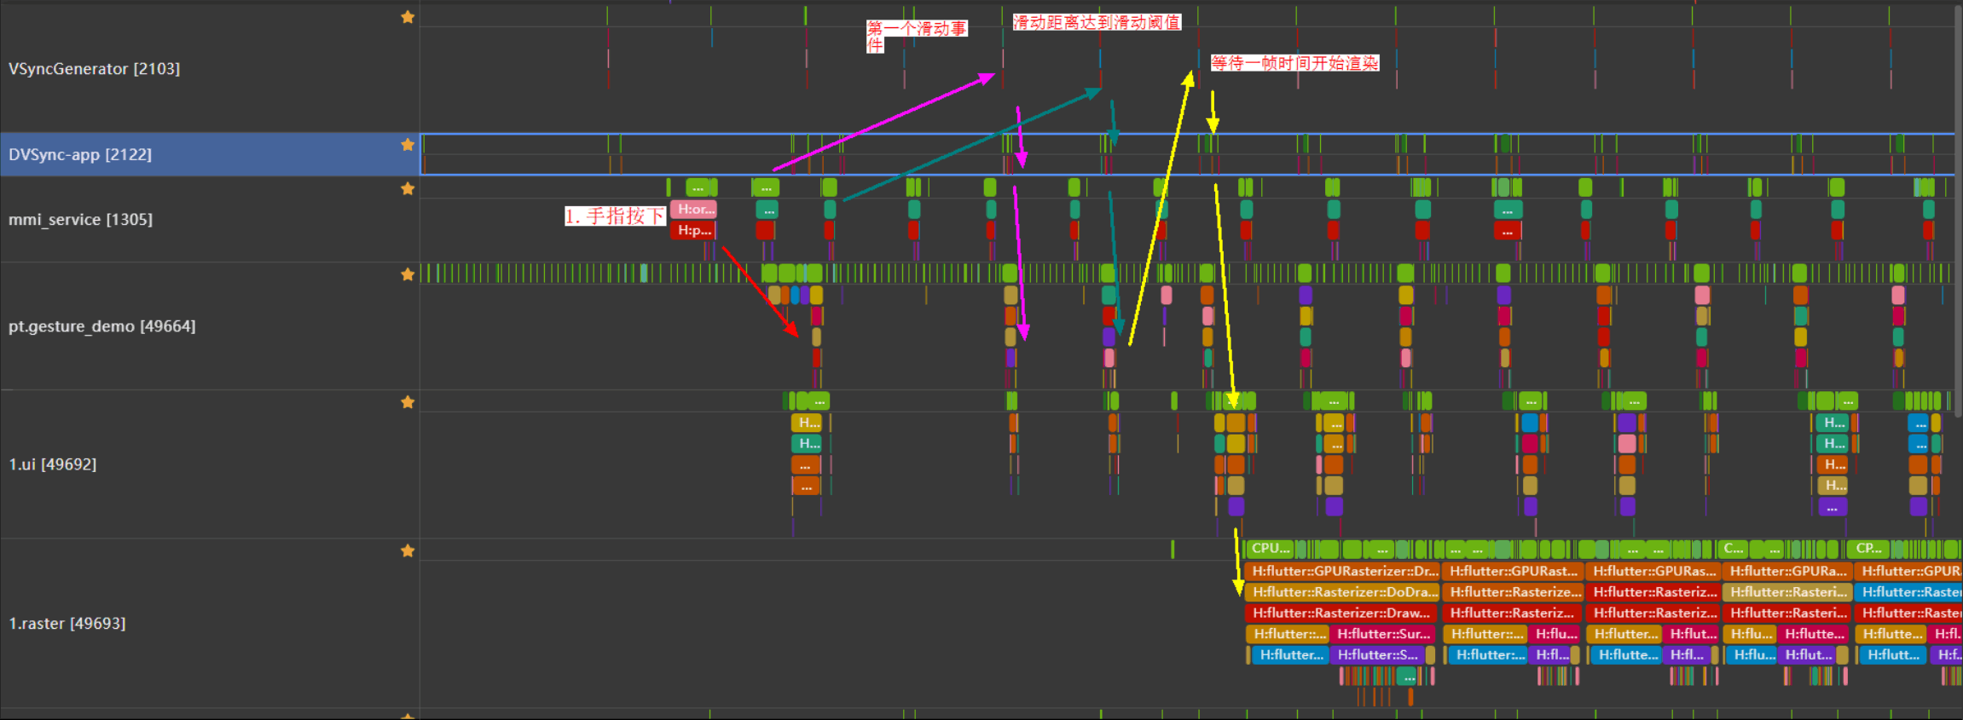Select the green C... slice in 1.raster
The width and height of the screenshot is (1963, 720).
1734,549
